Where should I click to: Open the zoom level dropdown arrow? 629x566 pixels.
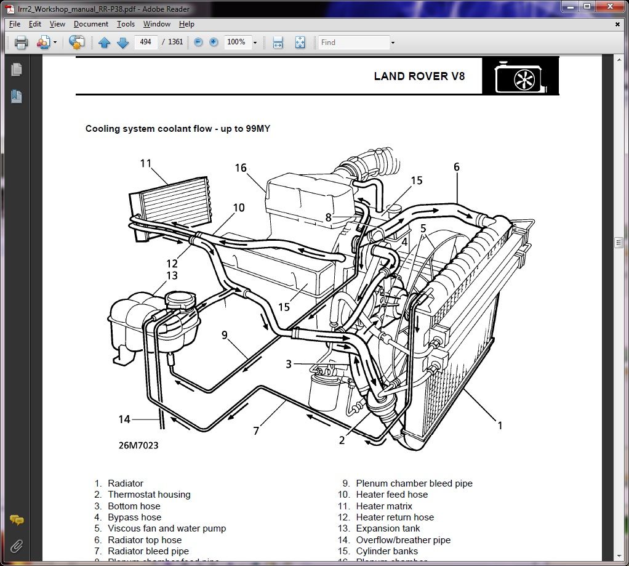pyautogui.click(x=255, y=42)
